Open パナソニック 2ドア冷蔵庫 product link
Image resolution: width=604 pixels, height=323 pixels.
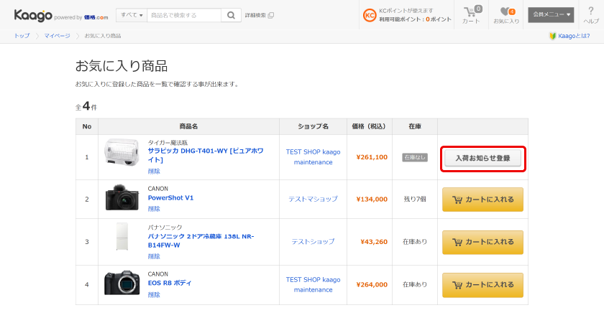point(201,240)
